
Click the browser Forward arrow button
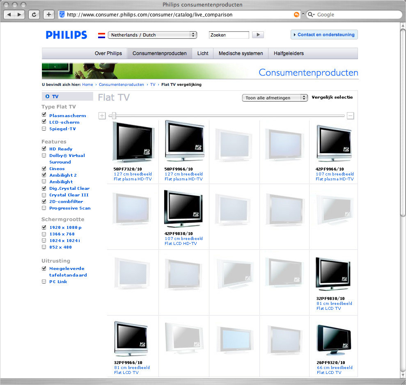coord(19,14)
